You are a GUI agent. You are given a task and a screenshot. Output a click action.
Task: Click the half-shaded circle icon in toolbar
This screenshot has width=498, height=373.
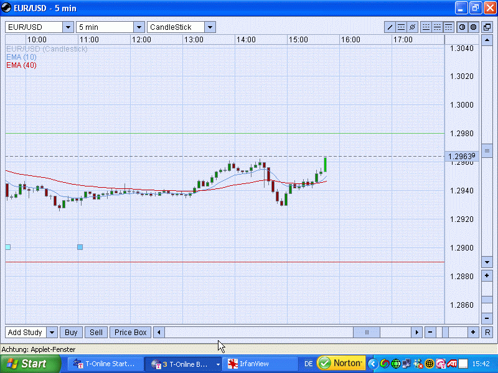coord(463,27)
